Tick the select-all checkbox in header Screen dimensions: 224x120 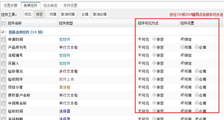3,23
